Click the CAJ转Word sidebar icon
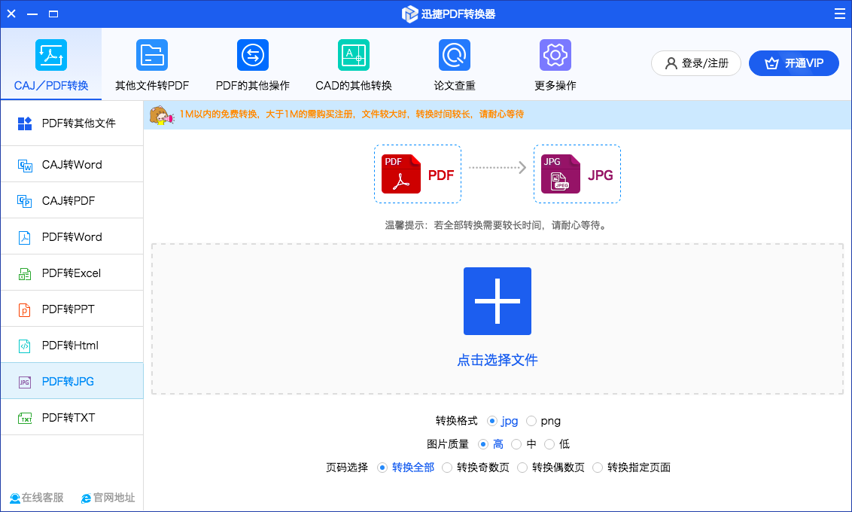 click(24, 165)
